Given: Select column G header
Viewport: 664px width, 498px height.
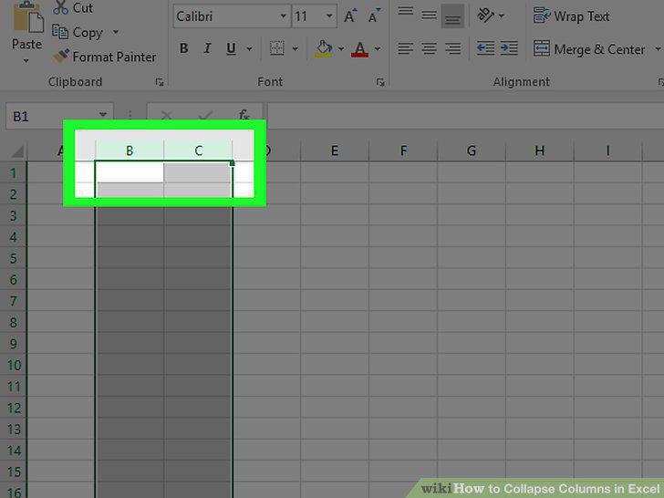Looking at the screenshot, I should (x=472, y=150).
